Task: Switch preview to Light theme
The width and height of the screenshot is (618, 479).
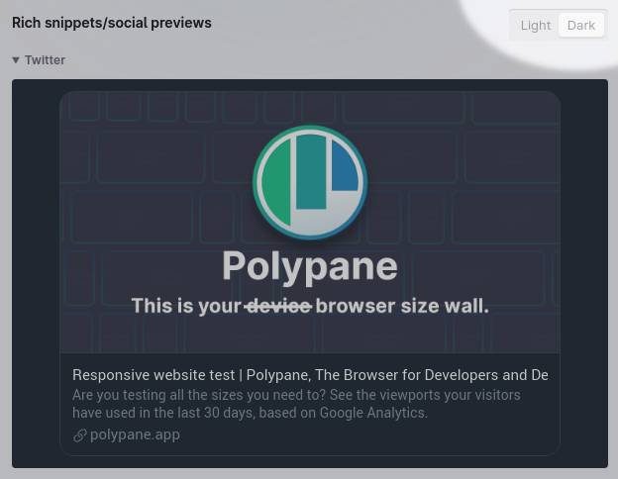Action: coord(535,25)
